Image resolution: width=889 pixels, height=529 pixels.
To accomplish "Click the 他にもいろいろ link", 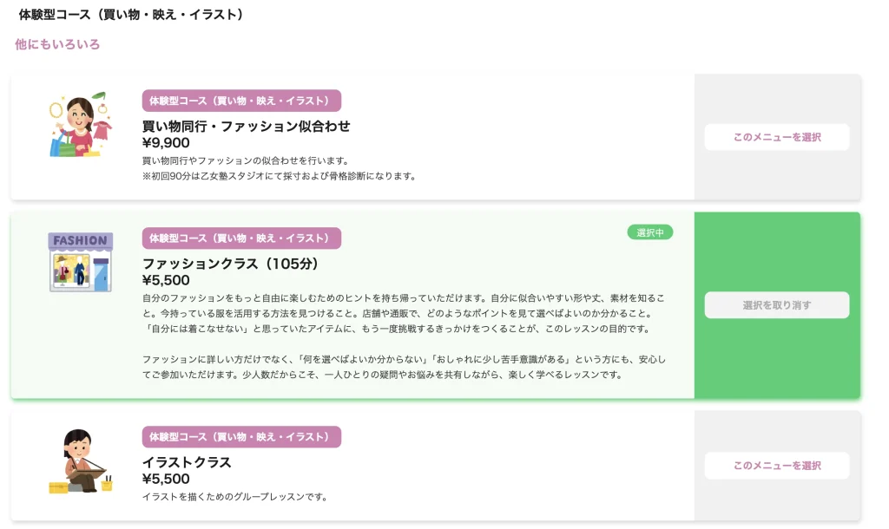I will tap(57, 44).
